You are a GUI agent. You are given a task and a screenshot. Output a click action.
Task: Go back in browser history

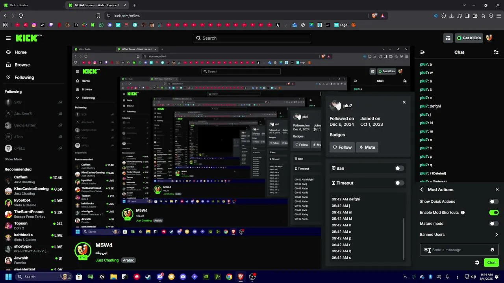(5, 16)
